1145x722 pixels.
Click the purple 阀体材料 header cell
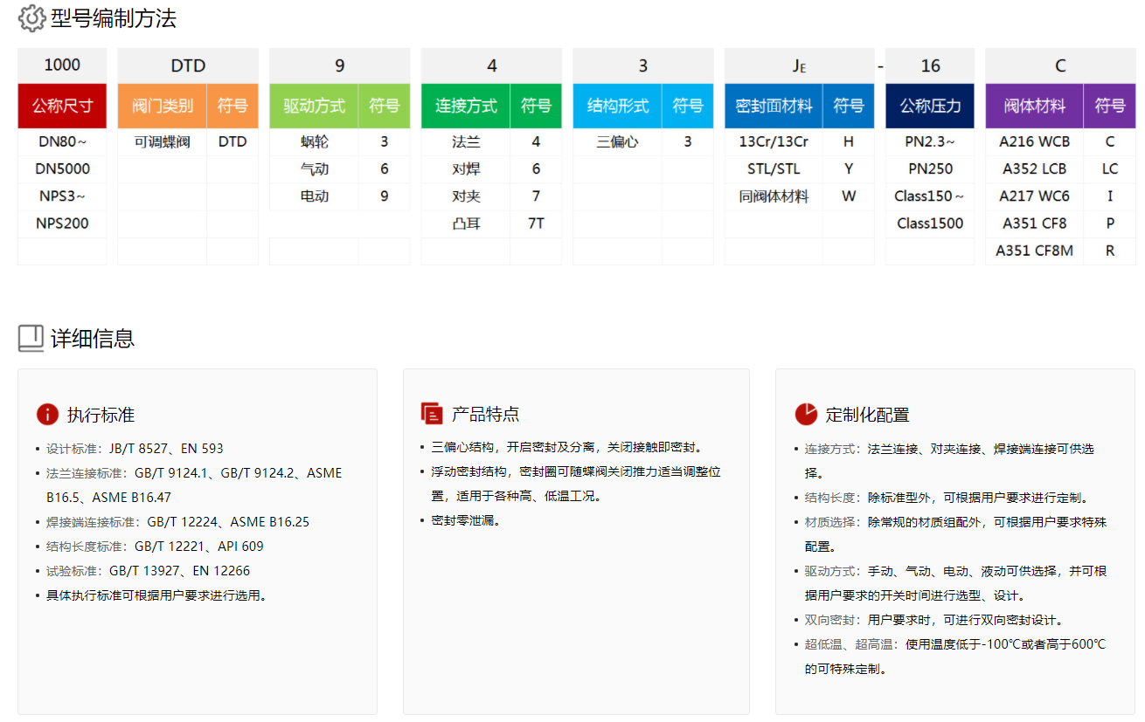point(1034,107)
